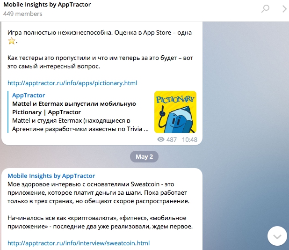Click the text Игра полностью нежизнеспособна

(60, 32)
